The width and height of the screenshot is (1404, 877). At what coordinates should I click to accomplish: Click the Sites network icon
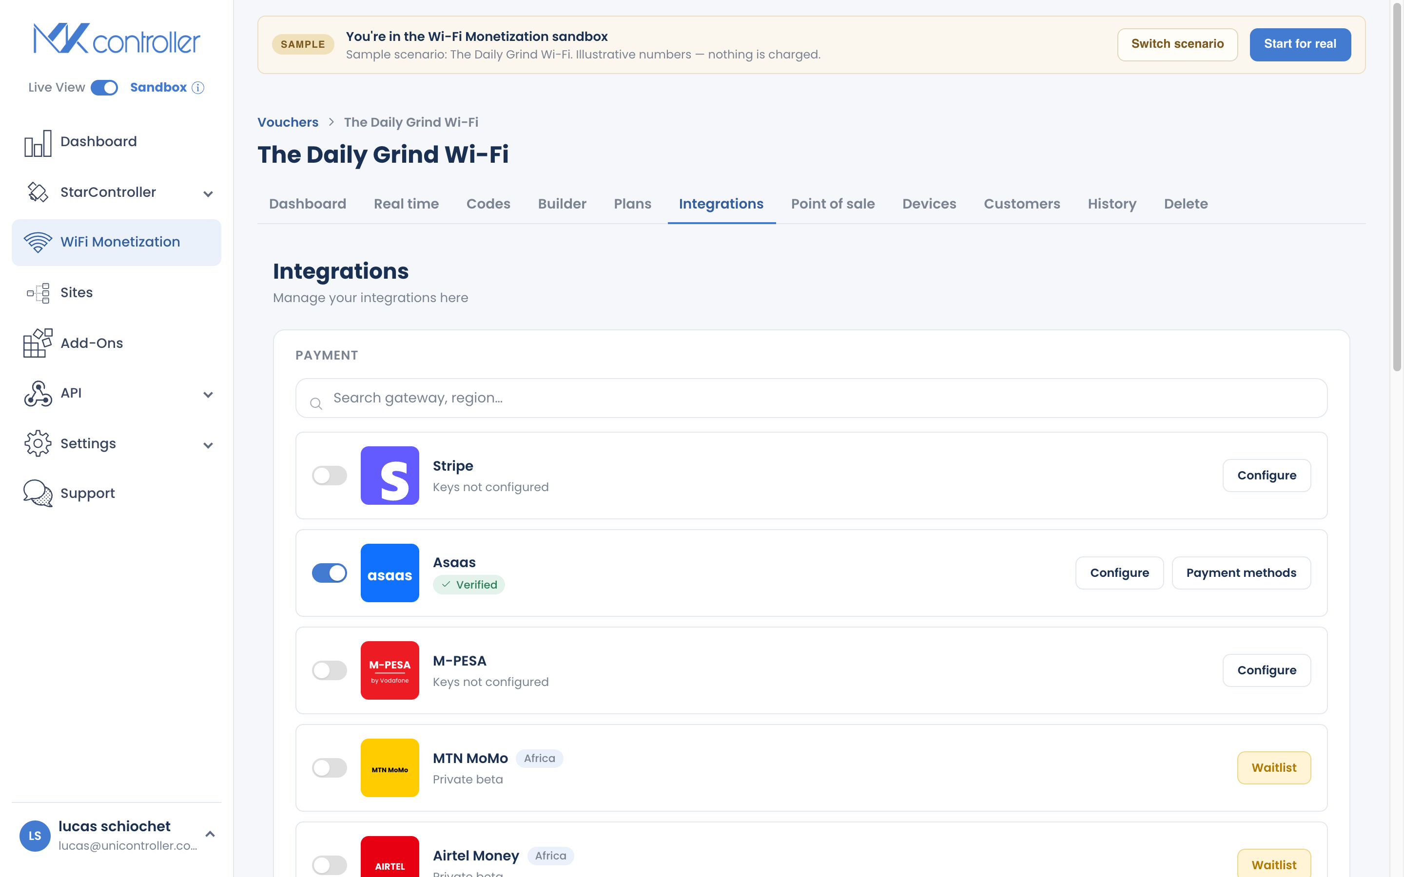click(38, 293)
